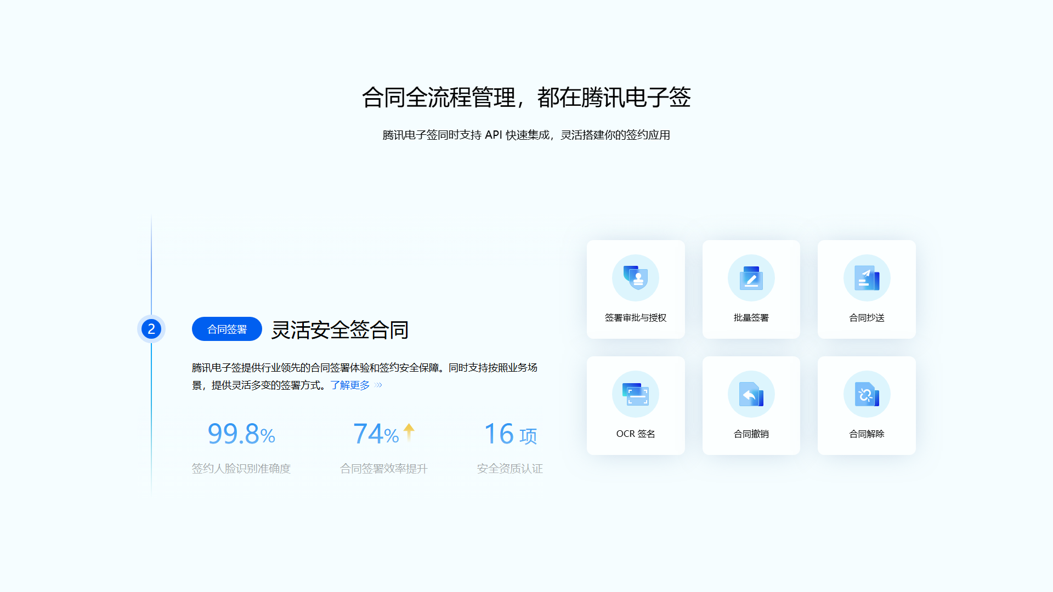This screenshot has height=592, width=1053.
Task: Click the 签约人脸识别准确度 caption
Action: 241,469
